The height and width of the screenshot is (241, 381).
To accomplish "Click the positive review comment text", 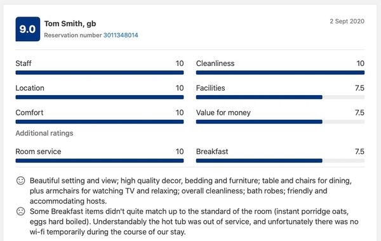I will pyautogui.click(x=190, y=191).
